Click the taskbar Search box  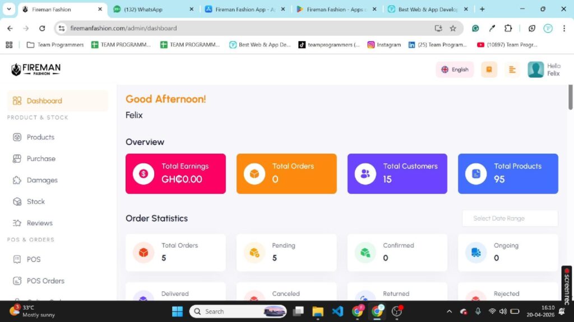(238, 311)
